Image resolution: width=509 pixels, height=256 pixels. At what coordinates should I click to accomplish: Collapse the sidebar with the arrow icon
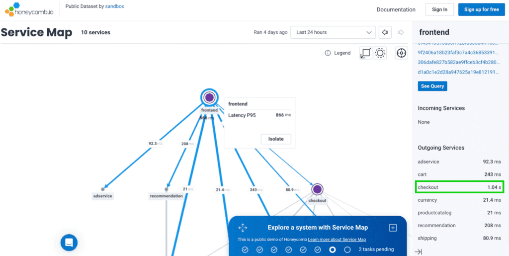point(419,252)
